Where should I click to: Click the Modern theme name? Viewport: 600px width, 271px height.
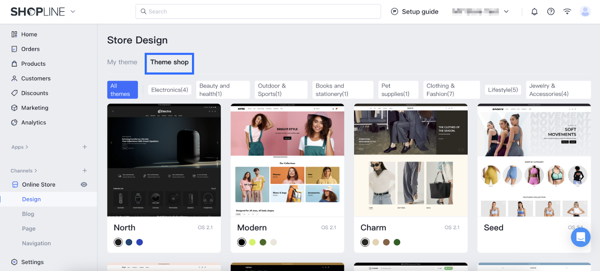(252, 228)
